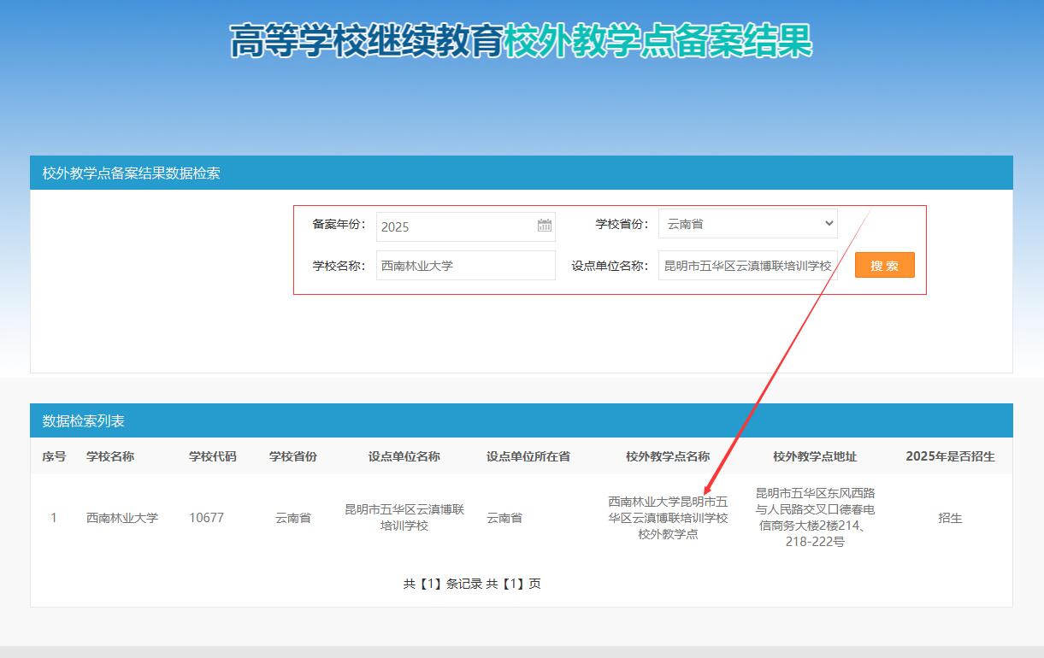Focus the 备案年份 input showing 2025
The height and width of the screenshot is (658, 1044).
tap(466, 226)
